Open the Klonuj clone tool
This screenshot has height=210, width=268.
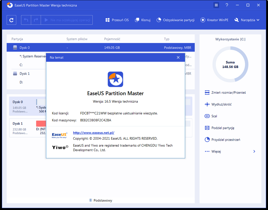click(x=143, y=20)
